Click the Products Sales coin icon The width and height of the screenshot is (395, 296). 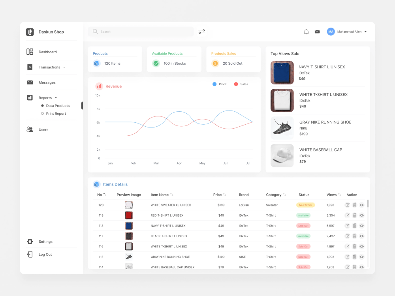click(x=215, y=64)
